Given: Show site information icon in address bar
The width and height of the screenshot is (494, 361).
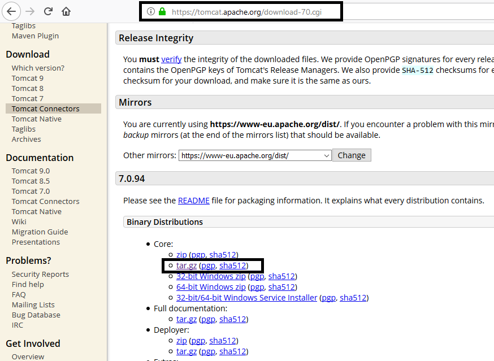Looking at the screenshot, I should (x=151, y=12).
